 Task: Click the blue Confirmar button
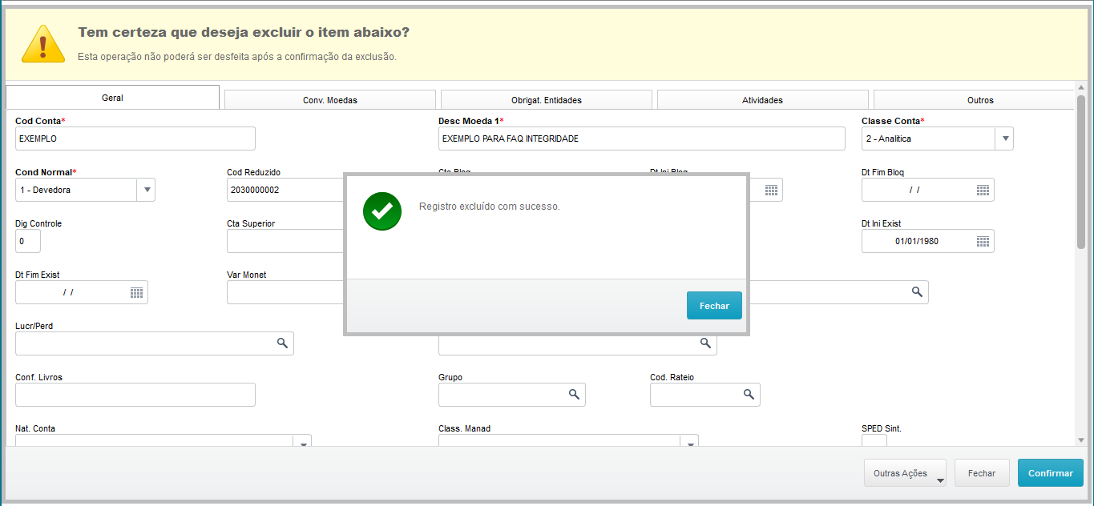coord(1050,473)
